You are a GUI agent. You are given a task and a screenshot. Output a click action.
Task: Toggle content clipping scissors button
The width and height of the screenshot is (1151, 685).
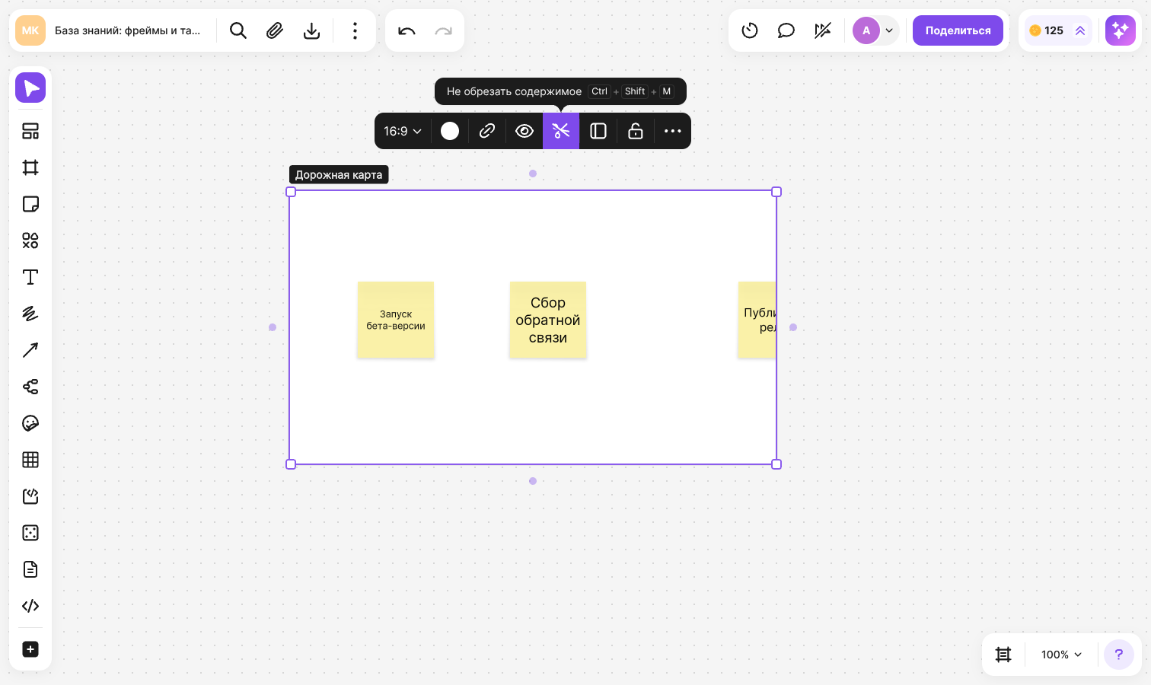tap(561, 131)
